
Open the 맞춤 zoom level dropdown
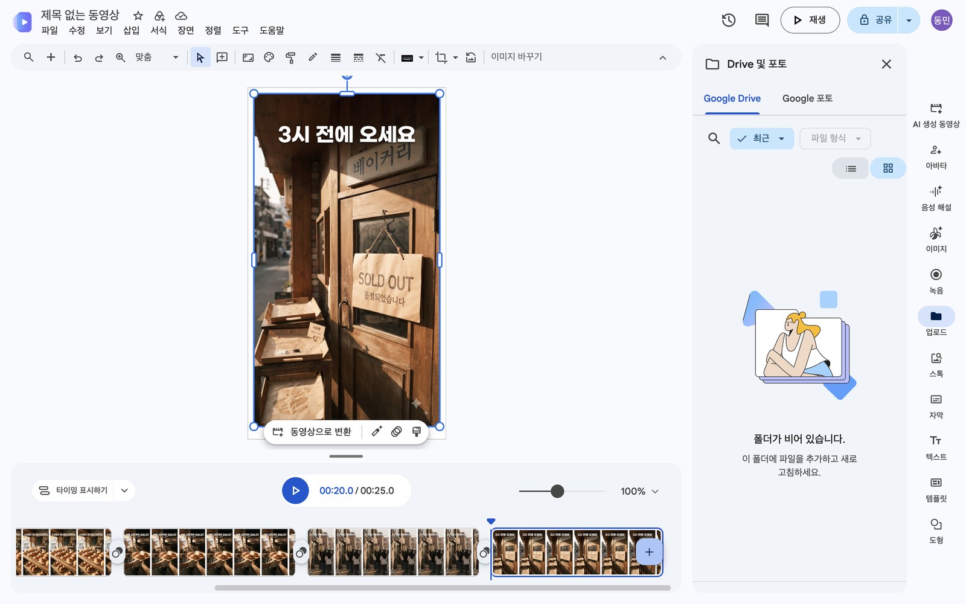point(157,57)
